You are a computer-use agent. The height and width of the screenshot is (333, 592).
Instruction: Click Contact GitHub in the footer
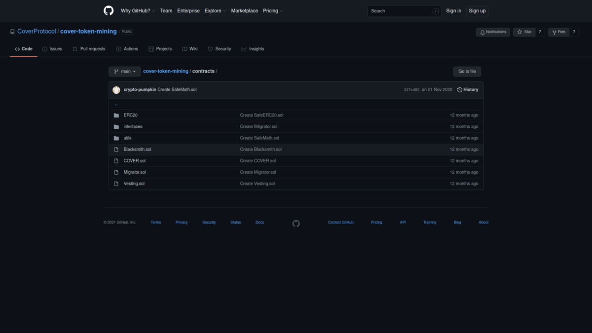341,222
